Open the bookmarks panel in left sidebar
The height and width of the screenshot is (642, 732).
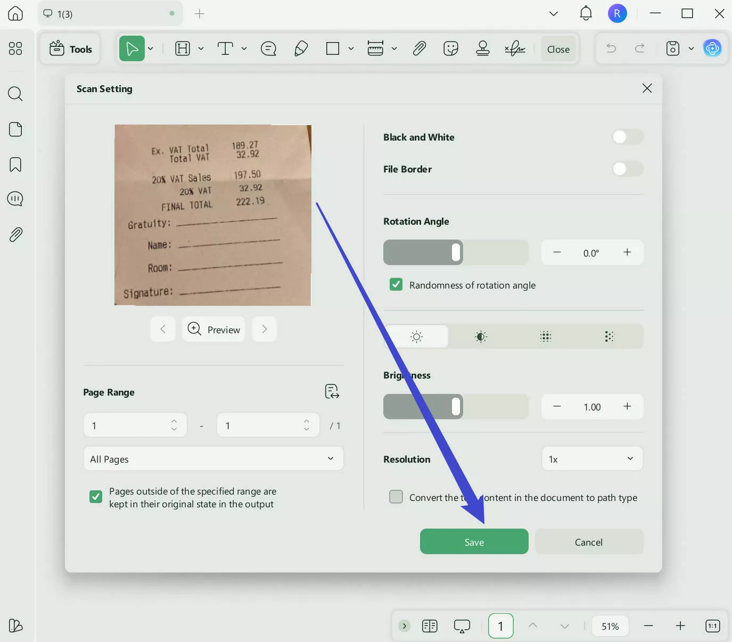15,164
